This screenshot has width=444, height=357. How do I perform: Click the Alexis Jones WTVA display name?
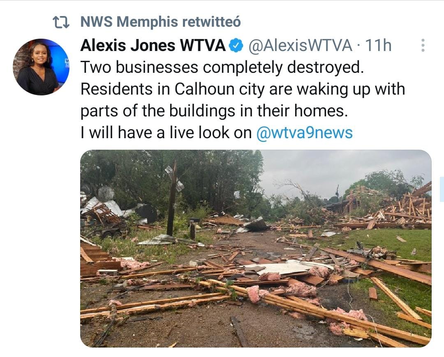153,45
